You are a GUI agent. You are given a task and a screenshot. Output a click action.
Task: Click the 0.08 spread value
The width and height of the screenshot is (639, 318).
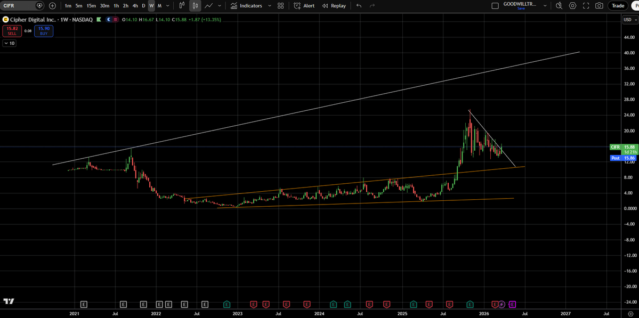[x=28, y=31]
